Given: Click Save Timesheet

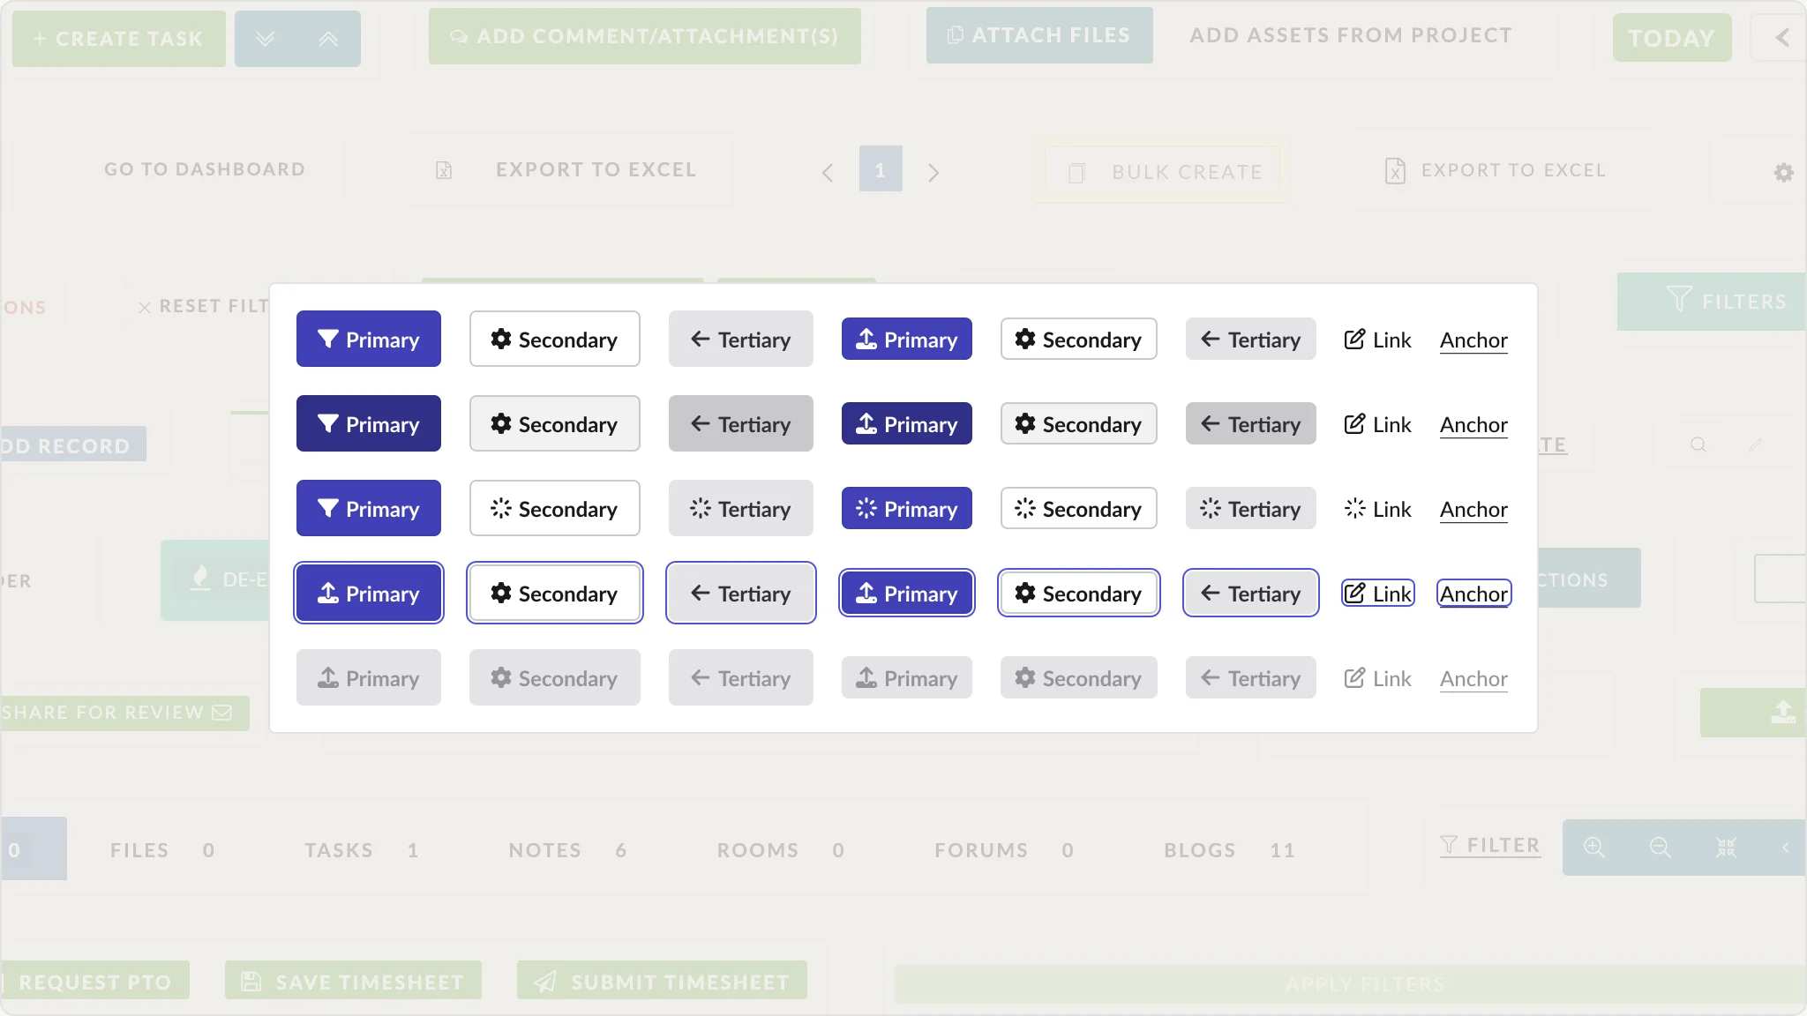Looking at the screenshot, I should pyautogui.click(x=353, y=980).
